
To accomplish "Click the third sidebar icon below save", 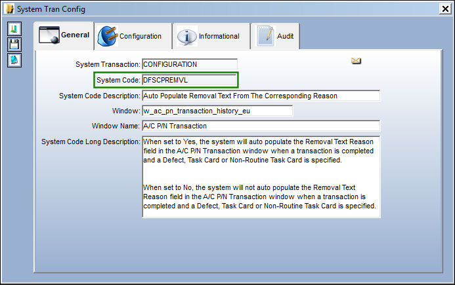I will tap(14, 60).
